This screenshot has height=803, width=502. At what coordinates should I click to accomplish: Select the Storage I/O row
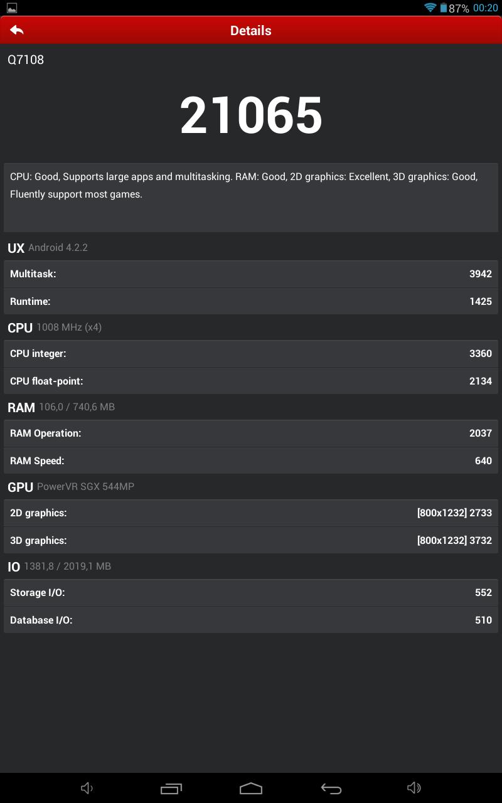tap(251, 593)
